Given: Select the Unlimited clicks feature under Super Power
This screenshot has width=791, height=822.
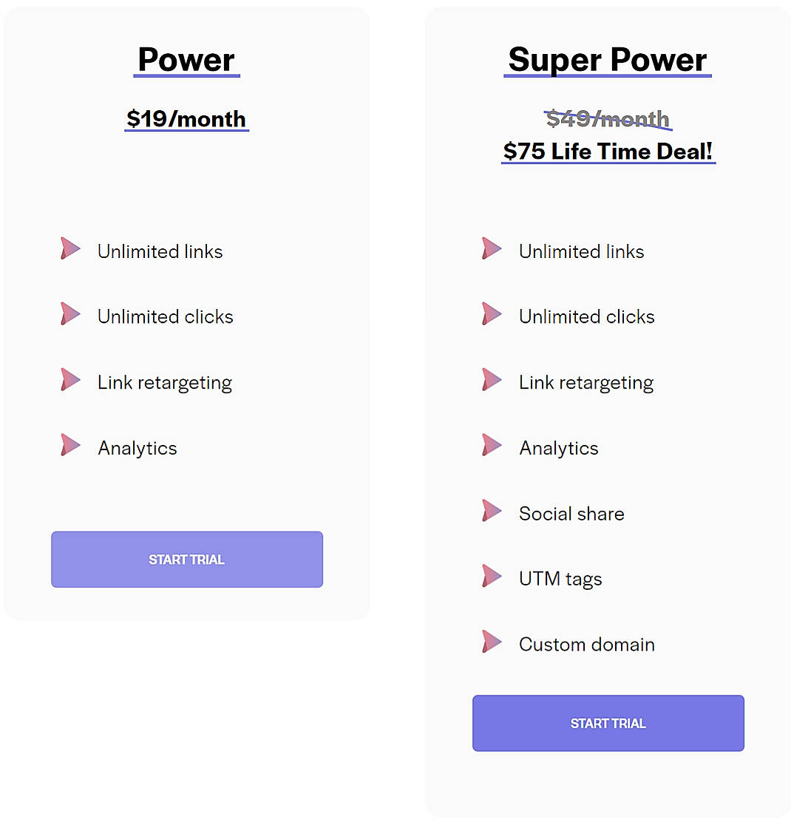Looking at the screenshot, I should click(x=586, y=316).
